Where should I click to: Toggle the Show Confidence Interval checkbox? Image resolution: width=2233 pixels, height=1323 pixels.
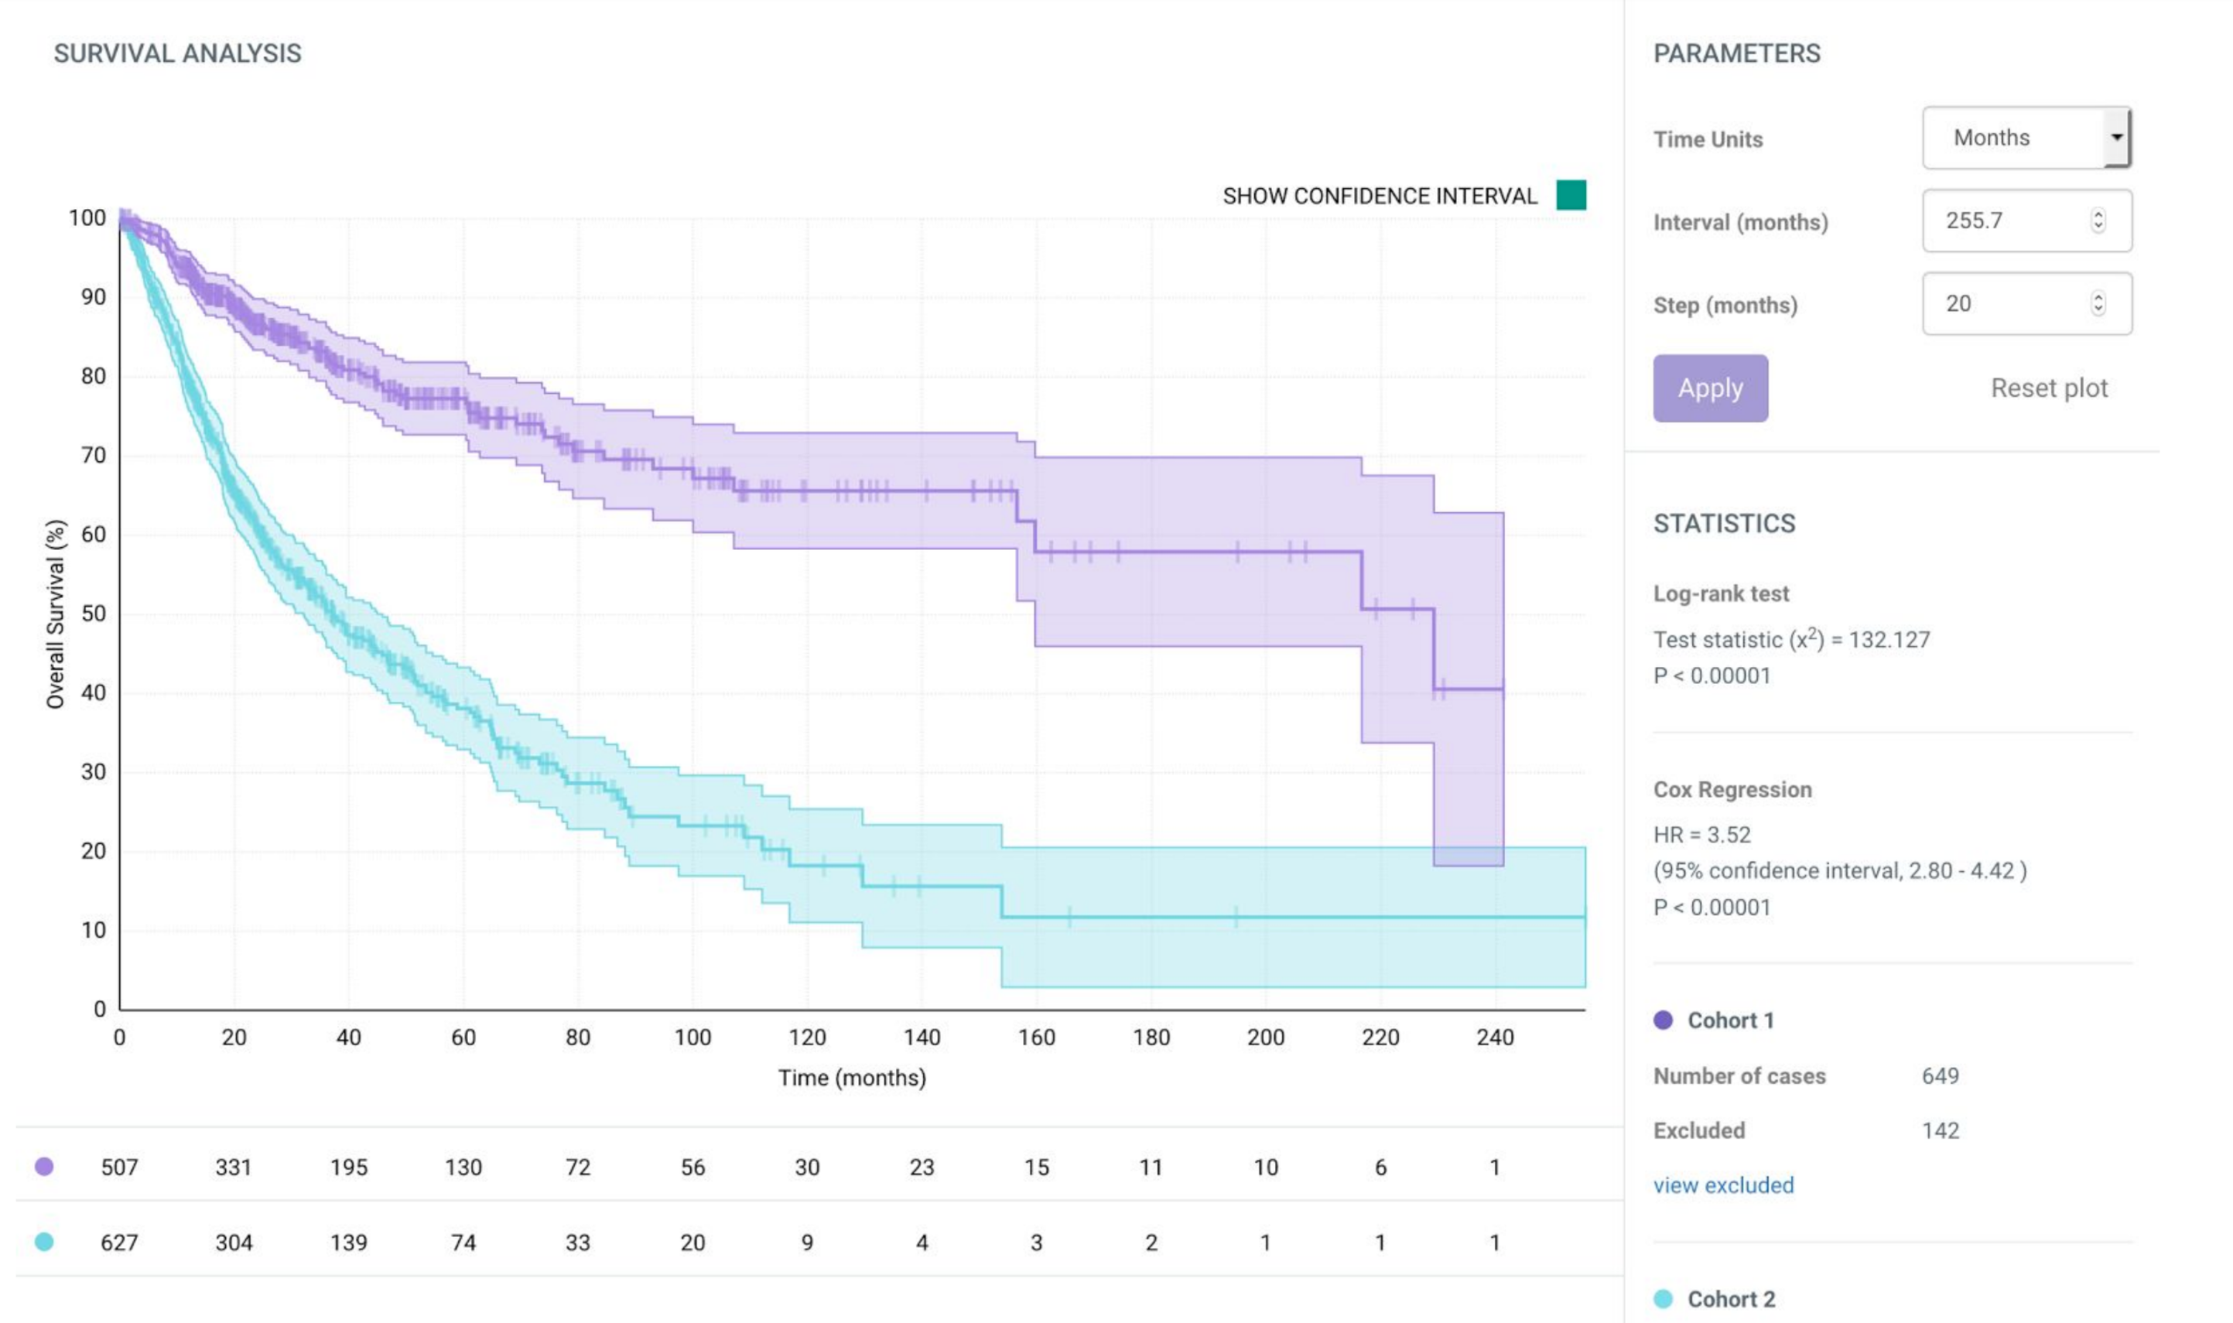point(1571,195)
